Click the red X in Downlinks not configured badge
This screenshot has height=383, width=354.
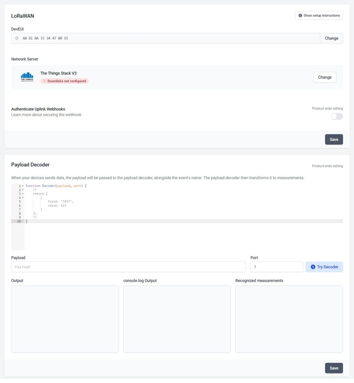point(43,81)
